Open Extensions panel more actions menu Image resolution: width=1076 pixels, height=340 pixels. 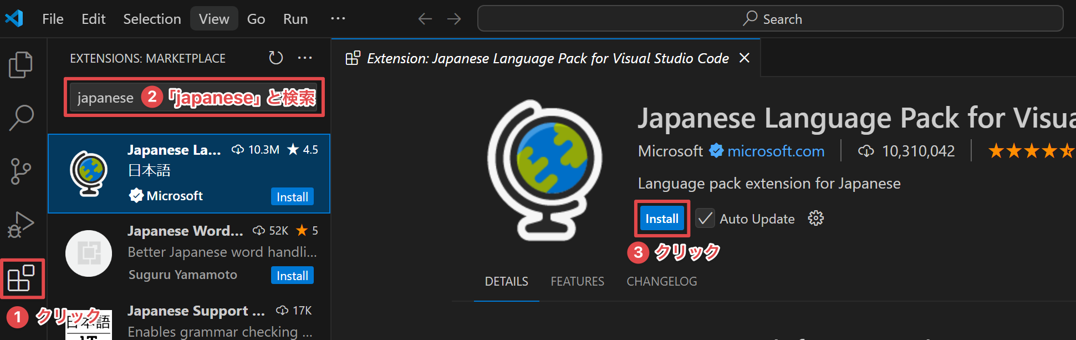point(305,58)
